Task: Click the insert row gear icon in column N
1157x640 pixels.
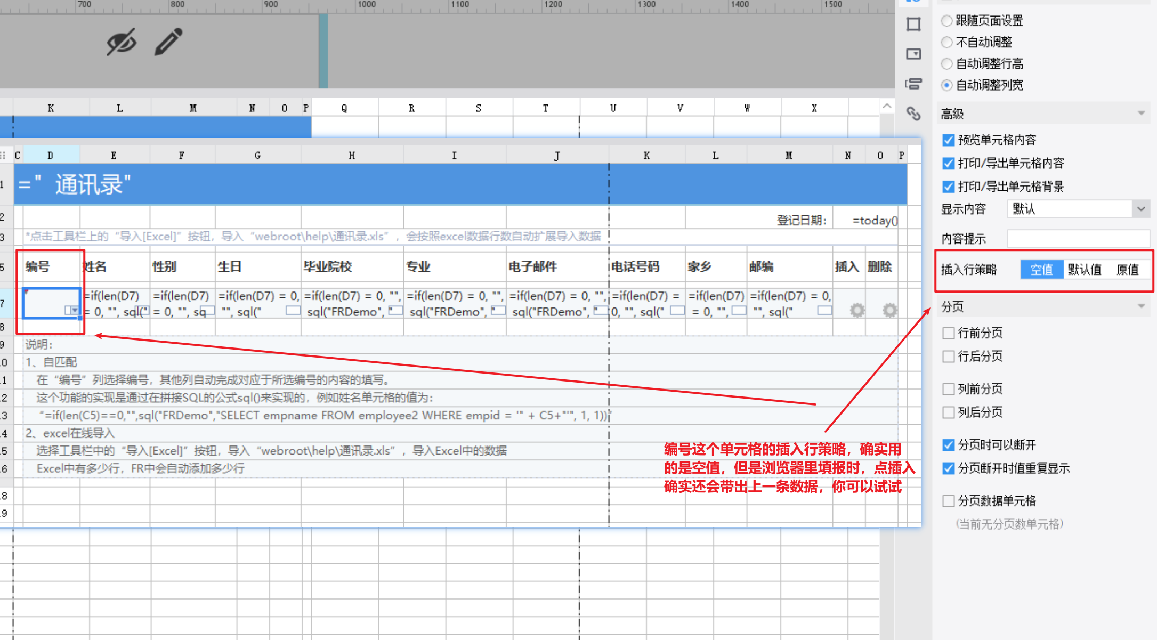Action: pos(857,310)
